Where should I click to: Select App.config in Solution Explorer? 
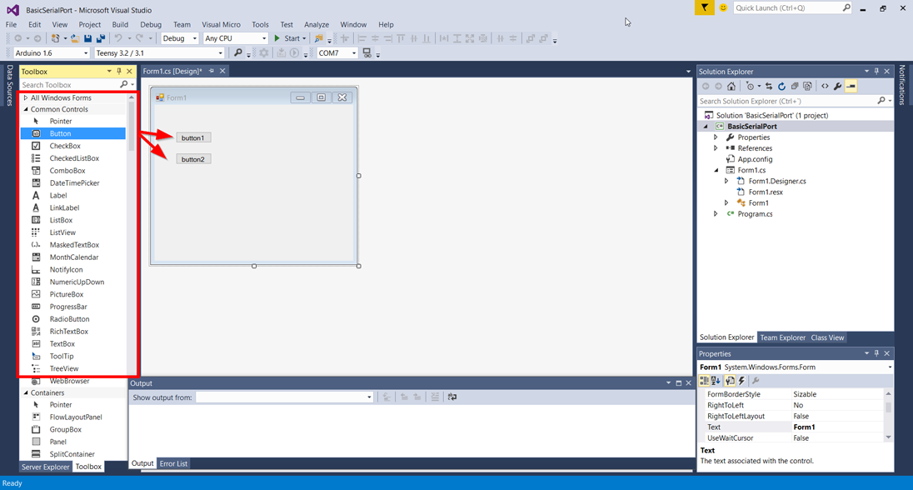[x=755, y=159]
